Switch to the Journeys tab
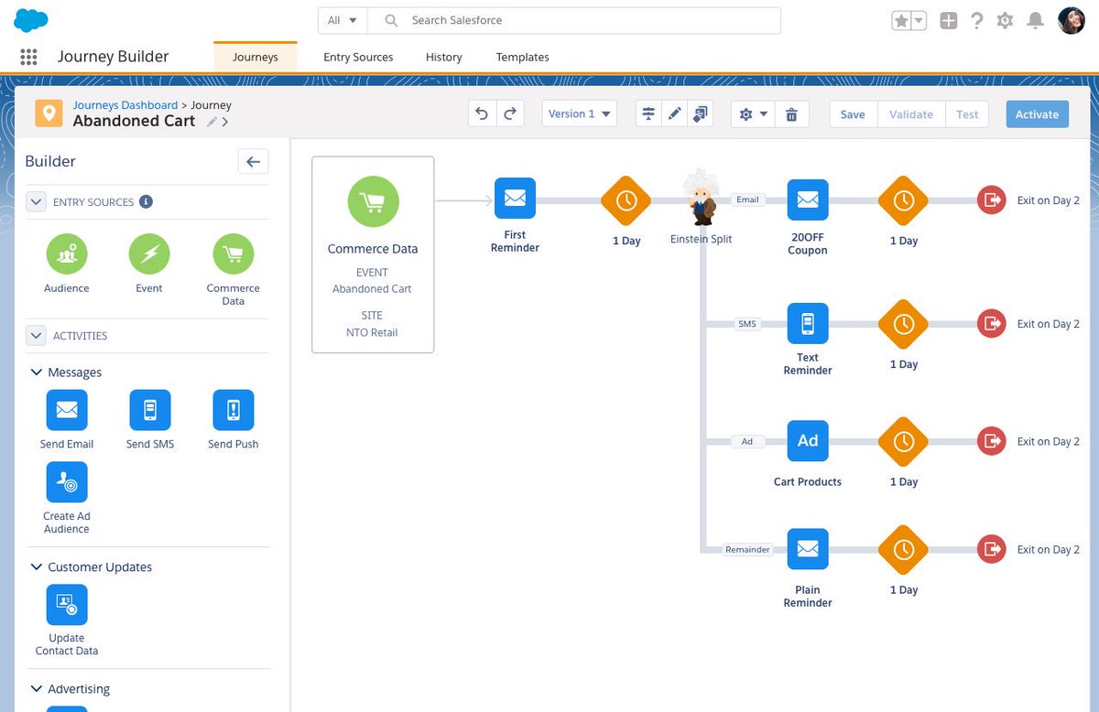The image size is (1099, 712). pos(256,57)
